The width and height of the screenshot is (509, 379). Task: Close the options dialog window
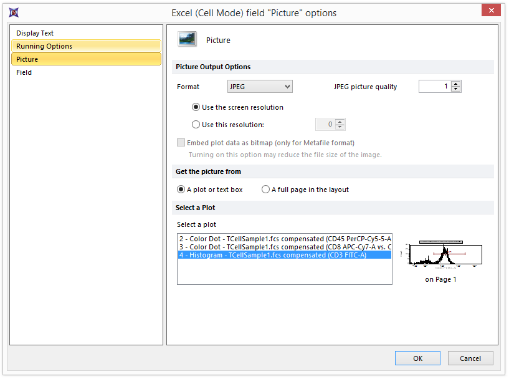(491, 11)
